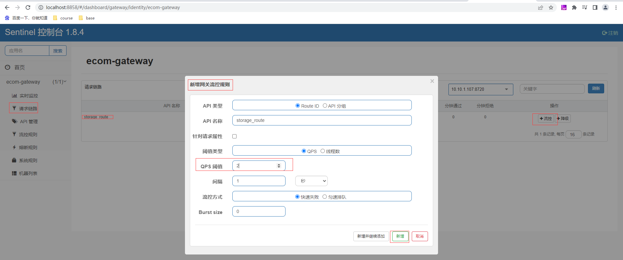This screenshot has width=623, height=260.
Task: Click the page size field showing 16
Action: 573,135
